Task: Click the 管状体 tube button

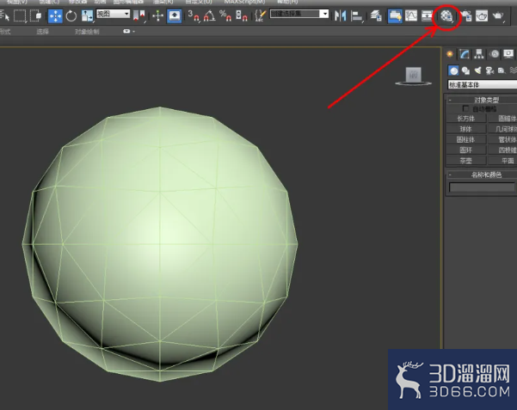Action: [x=503, y=139]
